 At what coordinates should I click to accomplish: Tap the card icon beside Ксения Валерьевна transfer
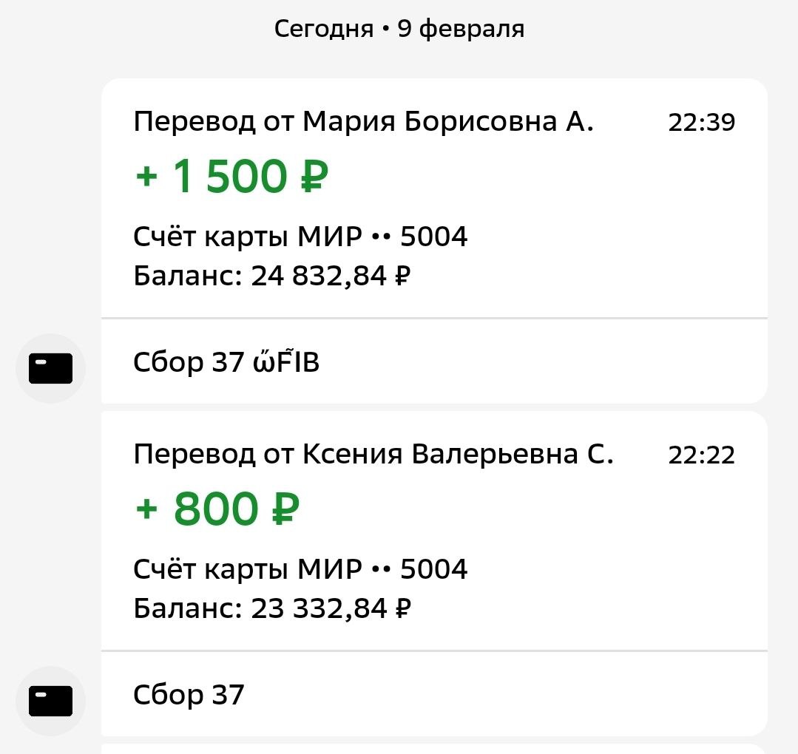50,701
